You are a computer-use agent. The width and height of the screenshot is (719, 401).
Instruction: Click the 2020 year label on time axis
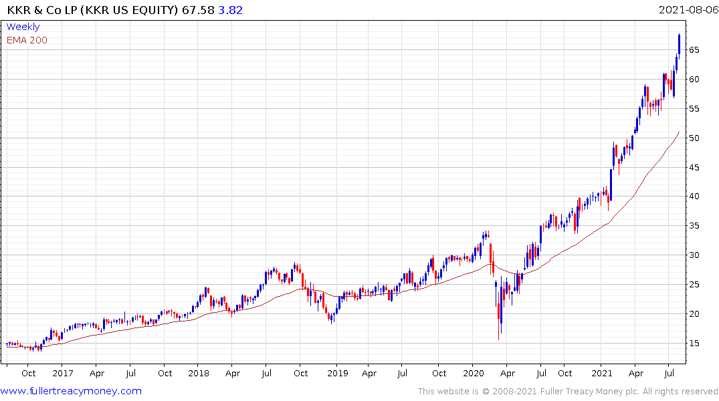[x=474, y=373]
